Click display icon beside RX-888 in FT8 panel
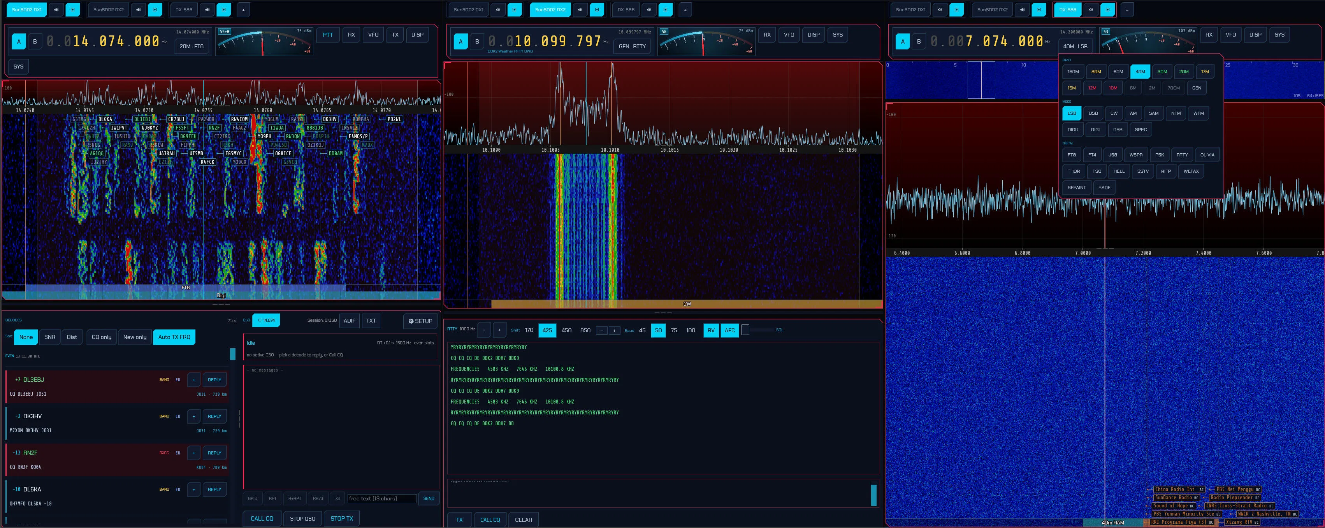The width and height of the screenshot is (1325, 528). [x=224, y=10]
